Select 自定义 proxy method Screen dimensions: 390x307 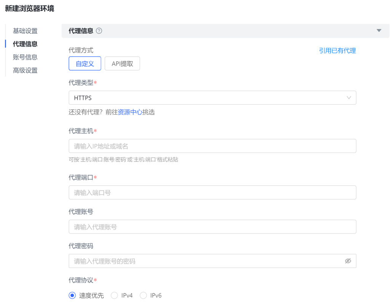pos(85,64)
